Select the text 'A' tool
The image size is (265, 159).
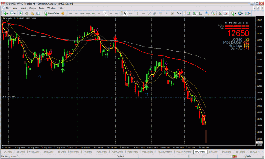(167, 13)
